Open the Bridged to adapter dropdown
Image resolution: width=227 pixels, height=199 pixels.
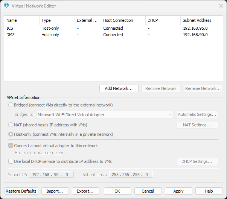(105, 115)
